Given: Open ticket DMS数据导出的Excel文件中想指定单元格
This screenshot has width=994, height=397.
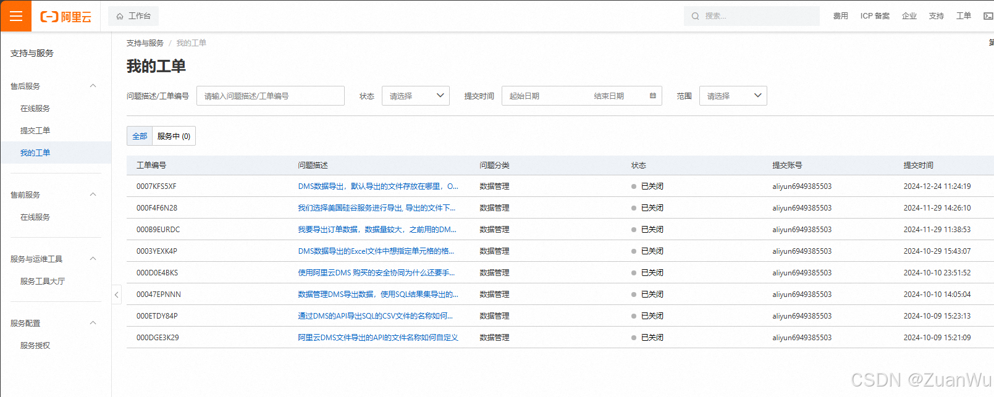Looking at the screenshot, I should (376, 251).
